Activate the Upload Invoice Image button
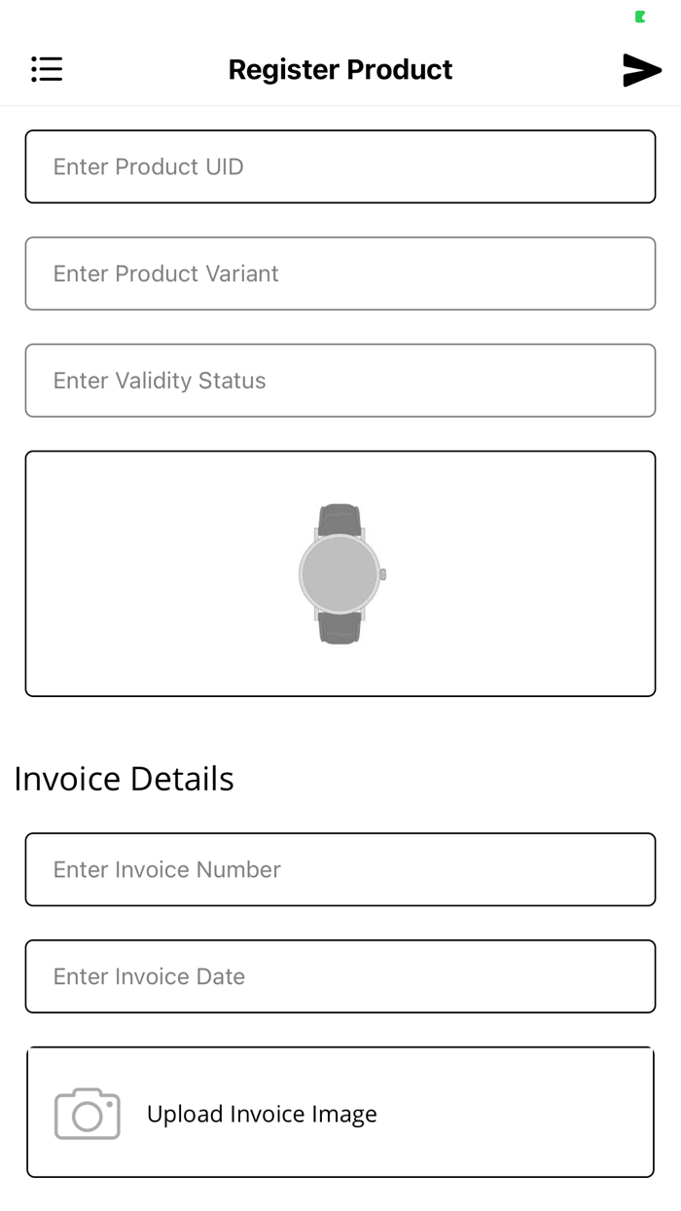The image size is (681, 1211). click(340, 1112)
